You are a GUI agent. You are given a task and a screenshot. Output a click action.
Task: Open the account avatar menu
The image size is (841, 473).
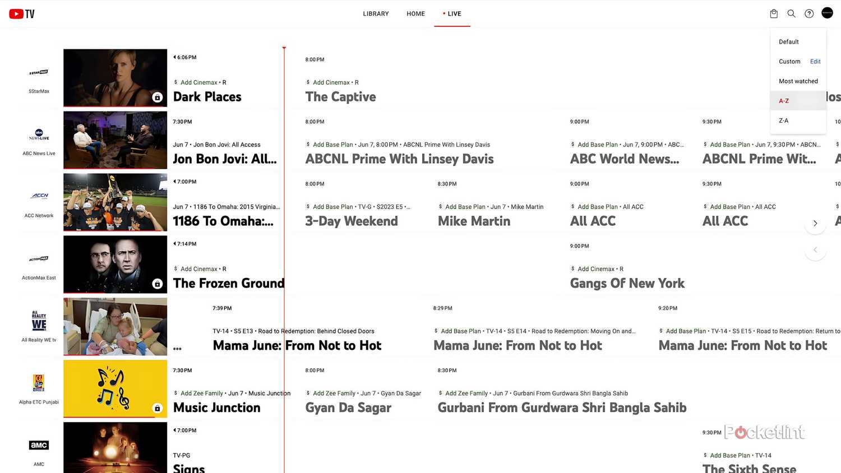tap(827, 13)
